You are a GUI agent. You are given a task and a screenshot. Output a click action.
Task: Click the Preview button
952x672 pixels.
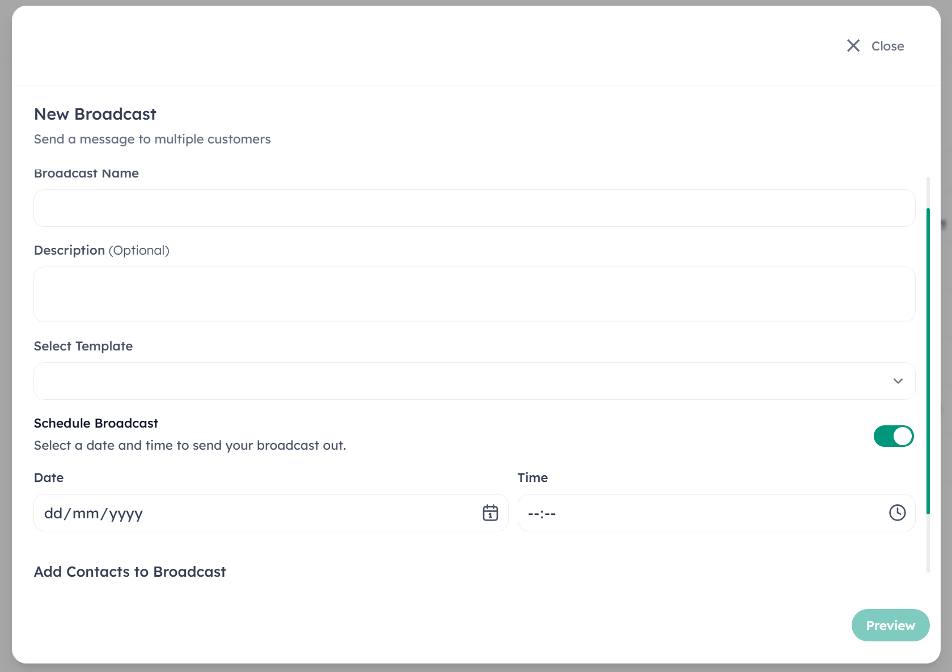coord(890,625)
